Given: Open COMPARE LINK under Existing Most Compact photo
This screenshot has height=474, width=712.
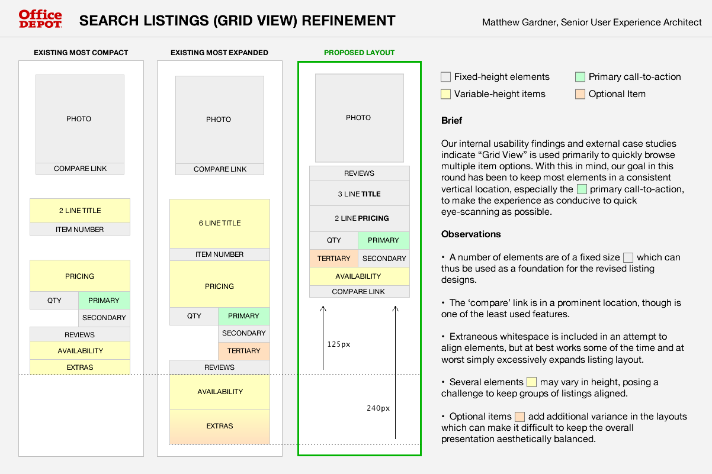Looking at the screenshot, I should (80, 169).
